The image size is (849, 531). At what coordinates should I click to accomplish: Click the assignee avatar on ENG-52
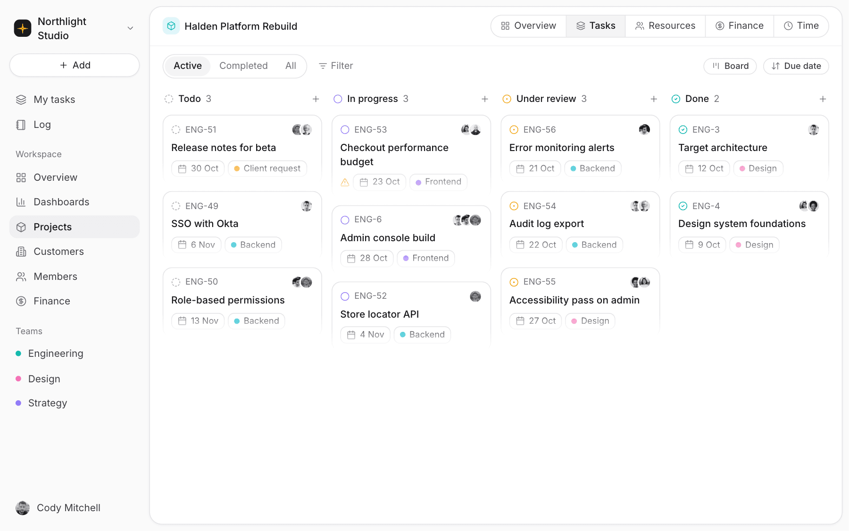click(475, 296)
